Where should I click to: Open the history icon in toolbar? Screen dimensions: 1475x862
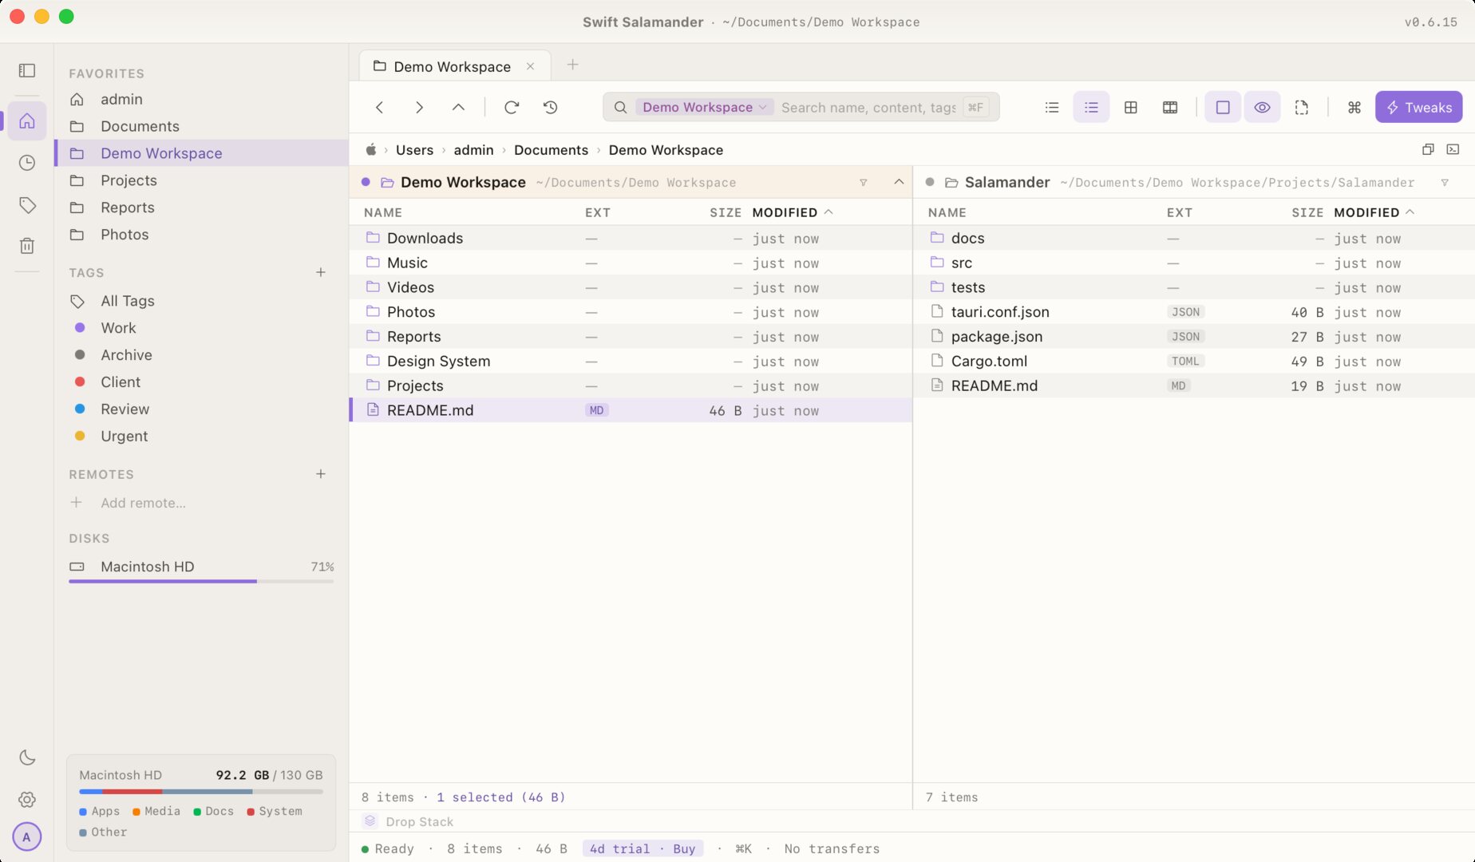(x=551, y=107)
